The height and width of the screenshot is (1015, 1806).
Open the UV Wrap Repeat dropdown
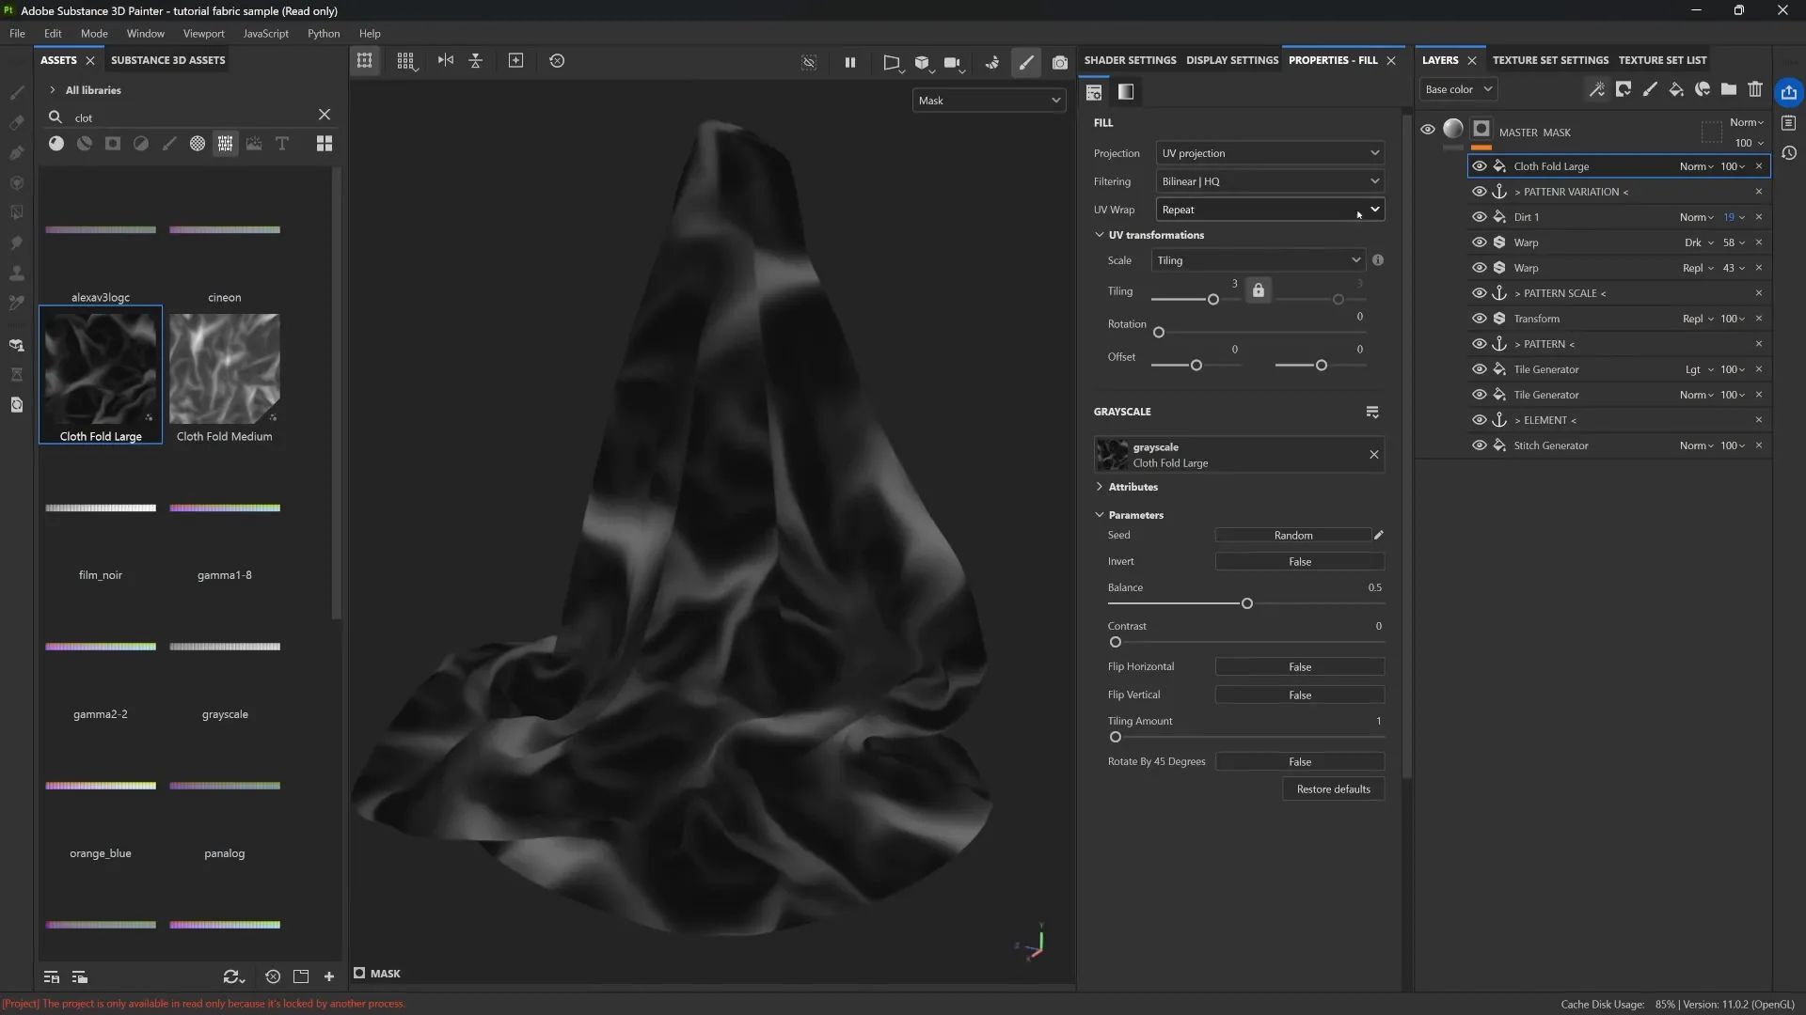pos(1270,210)
